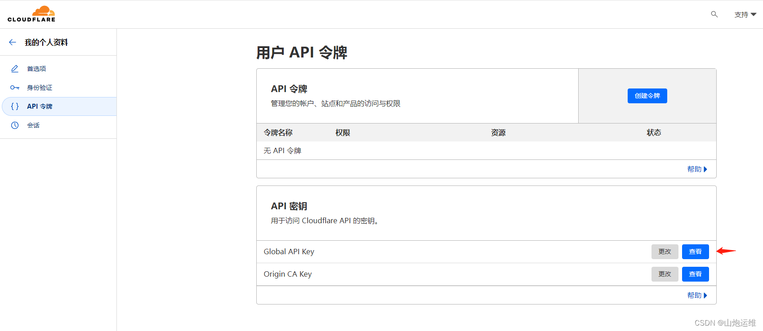Click the 创建令牌 button
The width and height of the screenshot is (763, 331).
click(x=647, y=96)
